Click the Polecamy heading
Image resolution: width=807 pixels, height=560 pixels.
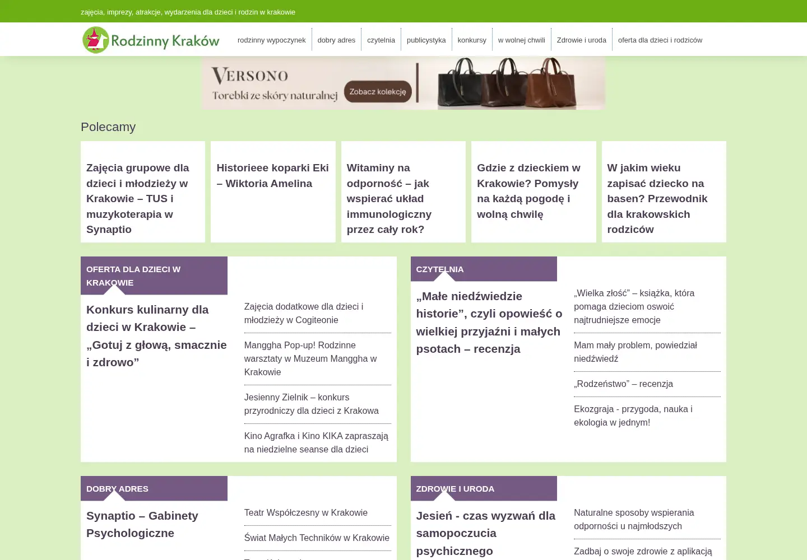108,127
